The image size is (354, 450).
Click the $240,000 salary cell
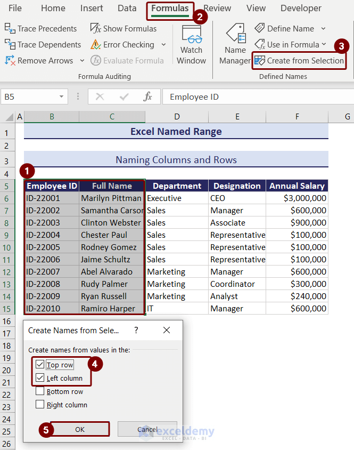click(297, 296)
